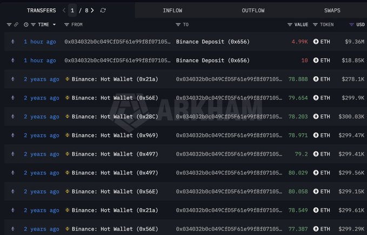Image resolution: width=367 pixels, height=235 pixels.
Task: Sort by the VALUE column header
Action: 301,24
